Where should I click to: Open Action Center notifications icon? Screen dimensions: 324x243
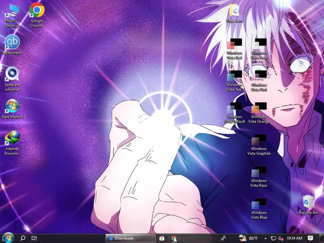310,238
